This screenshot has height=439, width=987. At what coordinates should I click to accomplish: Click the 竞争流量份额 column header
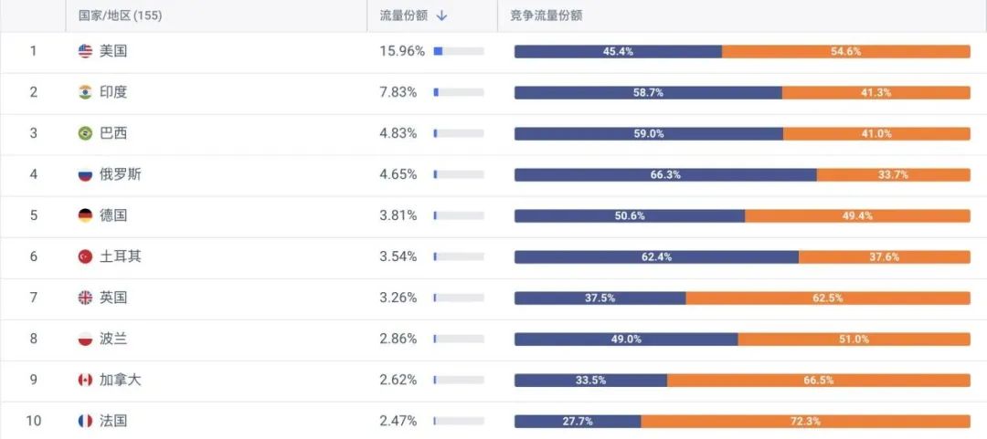click(547, 16)
